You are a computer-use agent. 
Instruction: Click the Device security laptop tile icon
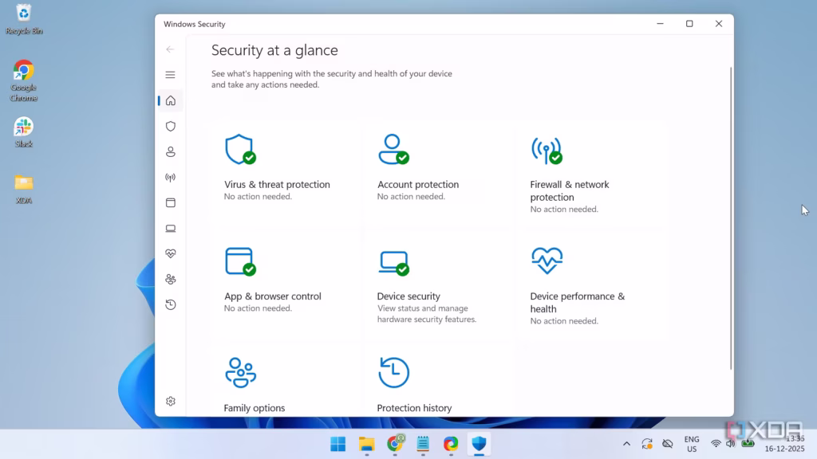click(x=393, y=263)
